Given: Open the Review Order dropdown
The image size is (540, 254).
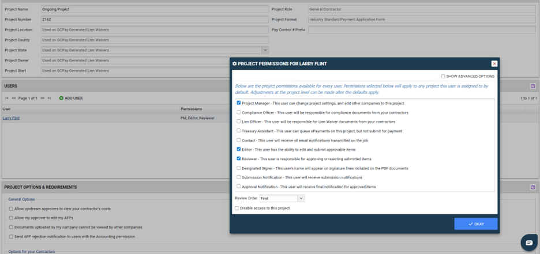Looking at the screenshot, I should pyautogui.click(x=301, y=198).
